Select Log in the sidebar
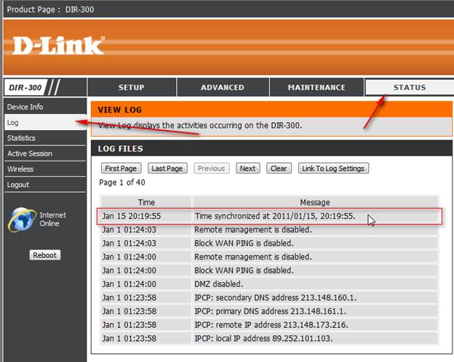 coord(45,122)
